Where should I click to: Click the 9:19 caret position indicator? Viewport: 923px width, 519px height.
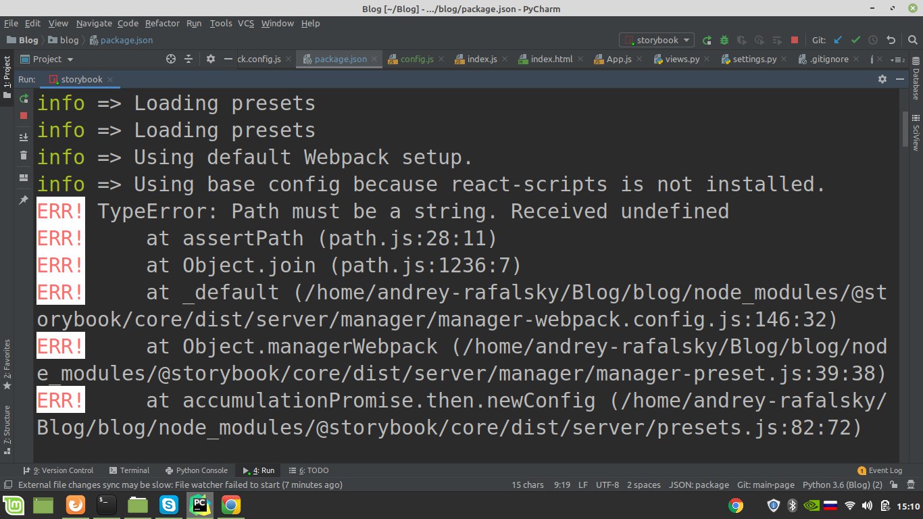[562, 485]
